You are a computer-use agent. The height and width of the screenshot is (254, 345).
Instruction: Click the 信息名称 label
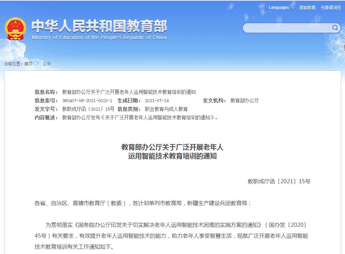[46, 92]
